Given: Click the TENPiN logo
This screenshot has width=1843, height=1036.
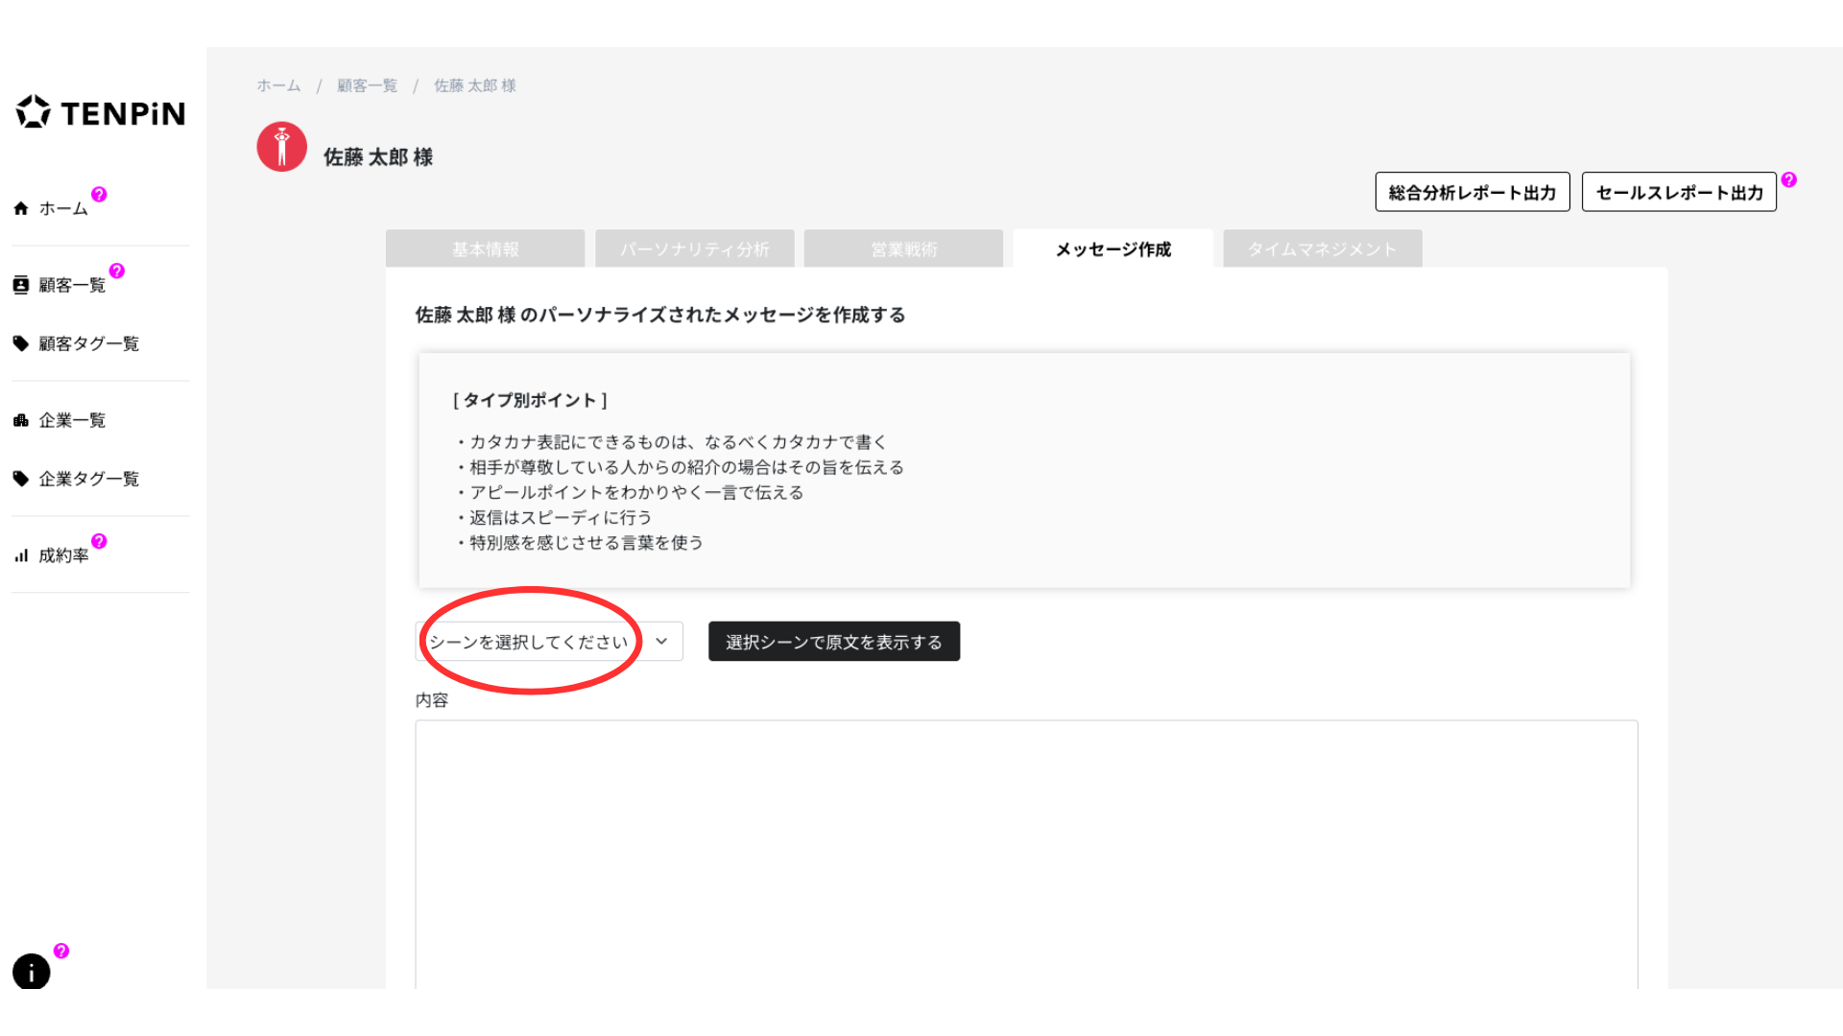Looking at the screenshot, I should (x=101, y=113).
